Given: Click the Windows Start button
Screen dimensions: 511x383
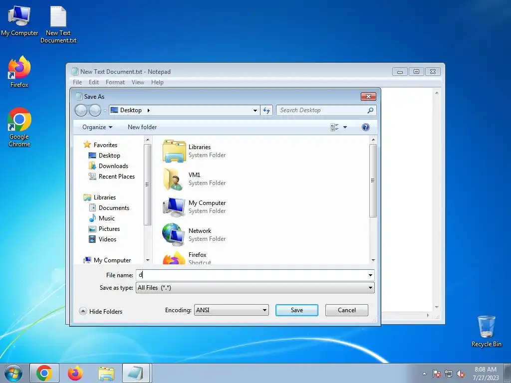Looking at the screenshot, I should coord(13,373).
